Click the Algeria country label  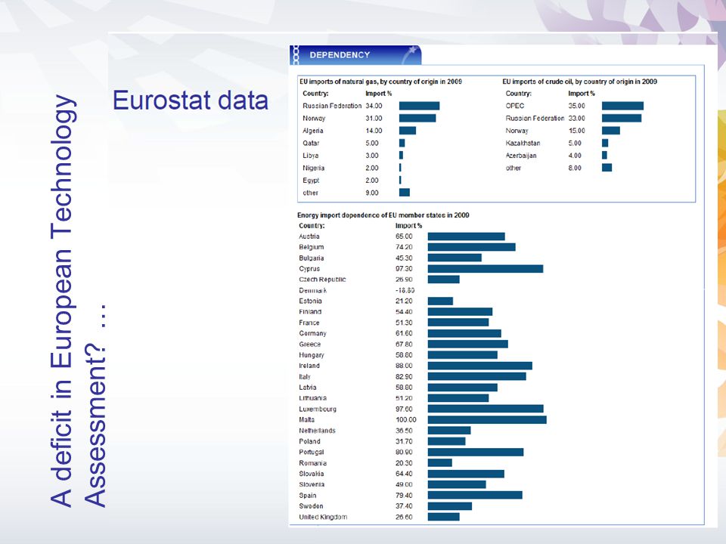pyautogui.click(x=313, y=131)
